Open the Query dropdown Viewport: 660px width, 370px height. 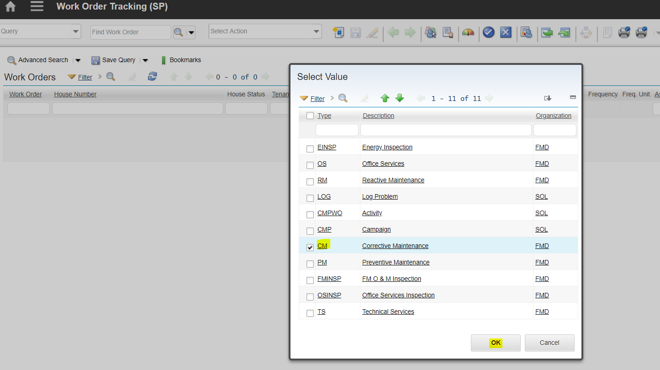tap(75, 31)
